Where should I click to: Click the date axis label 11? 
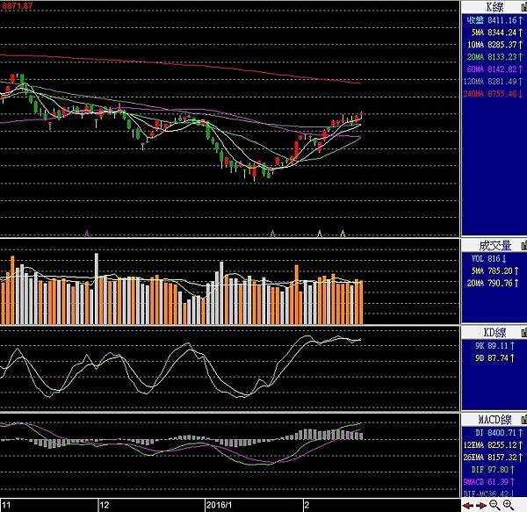coord(6,505)
